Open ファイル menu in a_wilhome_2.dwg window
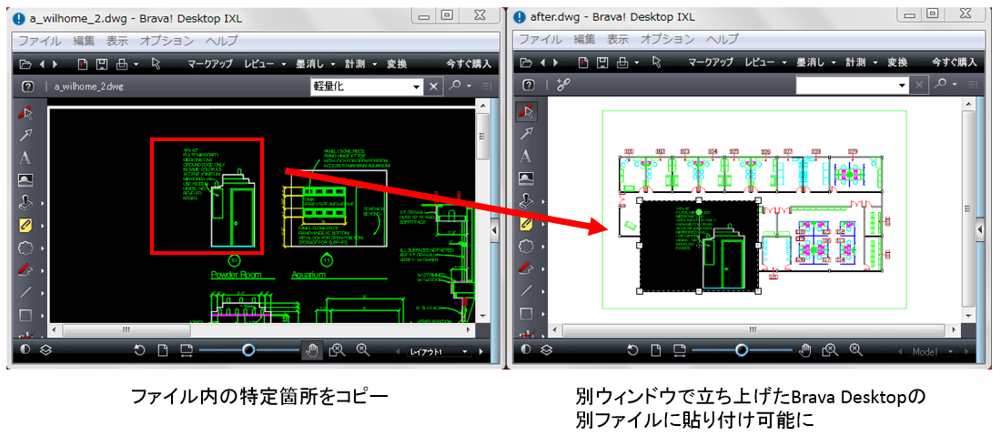Image resolution: width=1000 pixels, height=436 pixels. (39, 40)
